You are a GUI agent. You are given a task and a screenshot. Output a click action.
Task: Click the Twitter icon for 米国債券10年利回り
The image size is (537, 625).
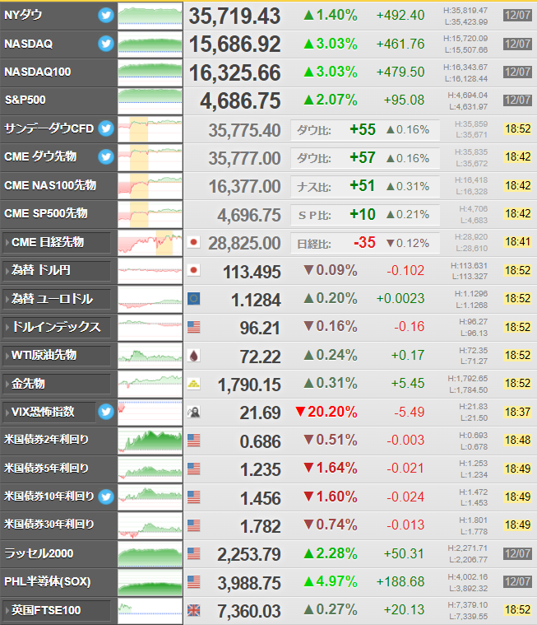click(x=106, y=497)
